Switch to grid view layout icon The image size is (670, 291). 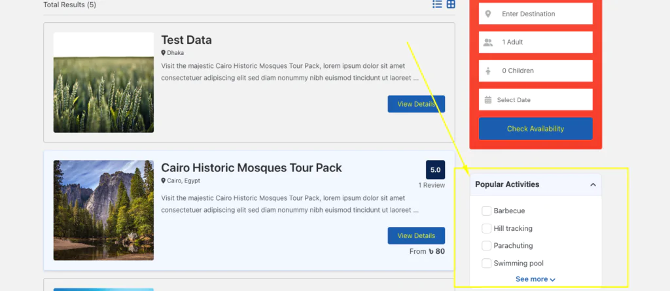tap(451, 5)
